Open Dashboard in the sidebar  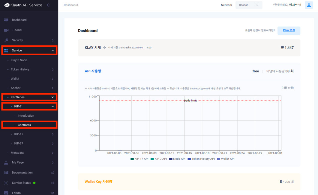(x=19, y=20)
